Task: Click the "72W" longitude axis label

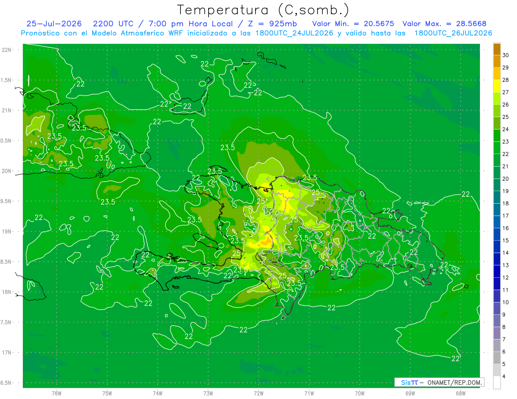Action: pos(258,393)
